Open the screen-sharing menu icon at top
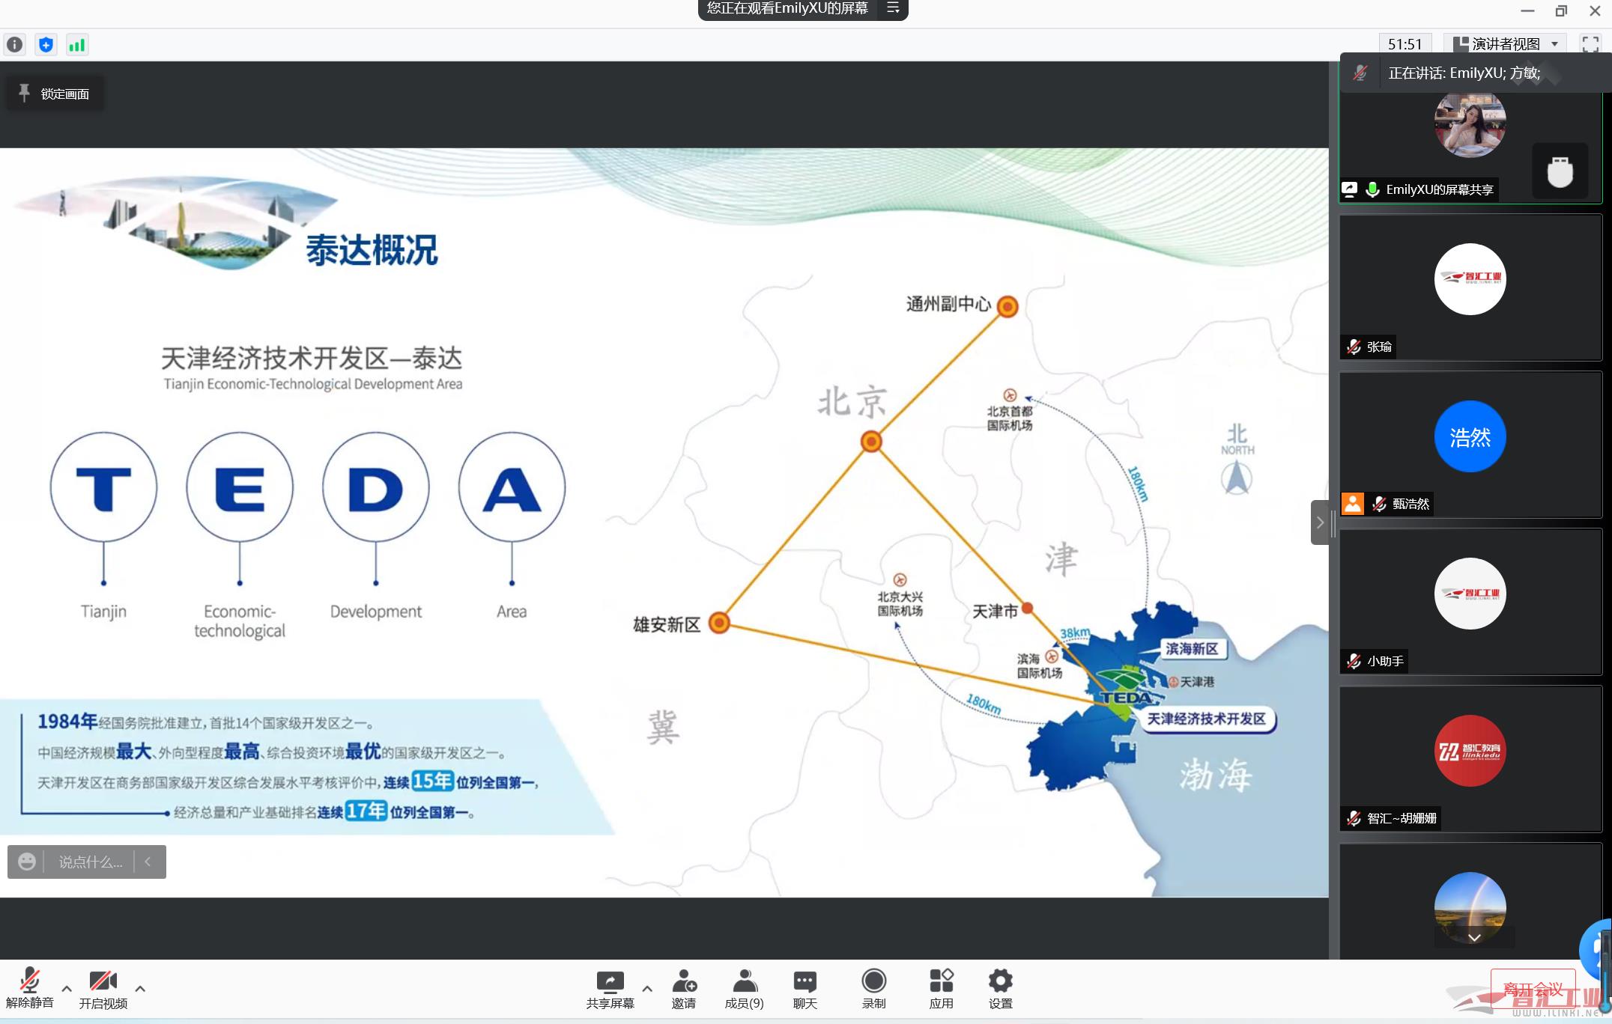 (x=893, y=8)
